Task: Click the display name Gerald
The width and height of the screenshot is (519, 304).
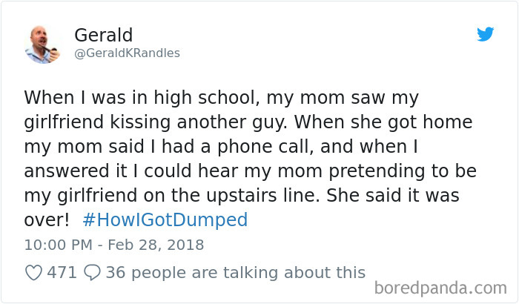Action: click(104, 35)
